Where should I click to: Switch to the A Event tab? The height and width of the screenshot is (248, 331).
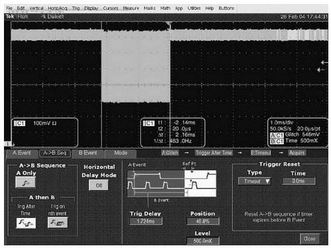point(21,153)
